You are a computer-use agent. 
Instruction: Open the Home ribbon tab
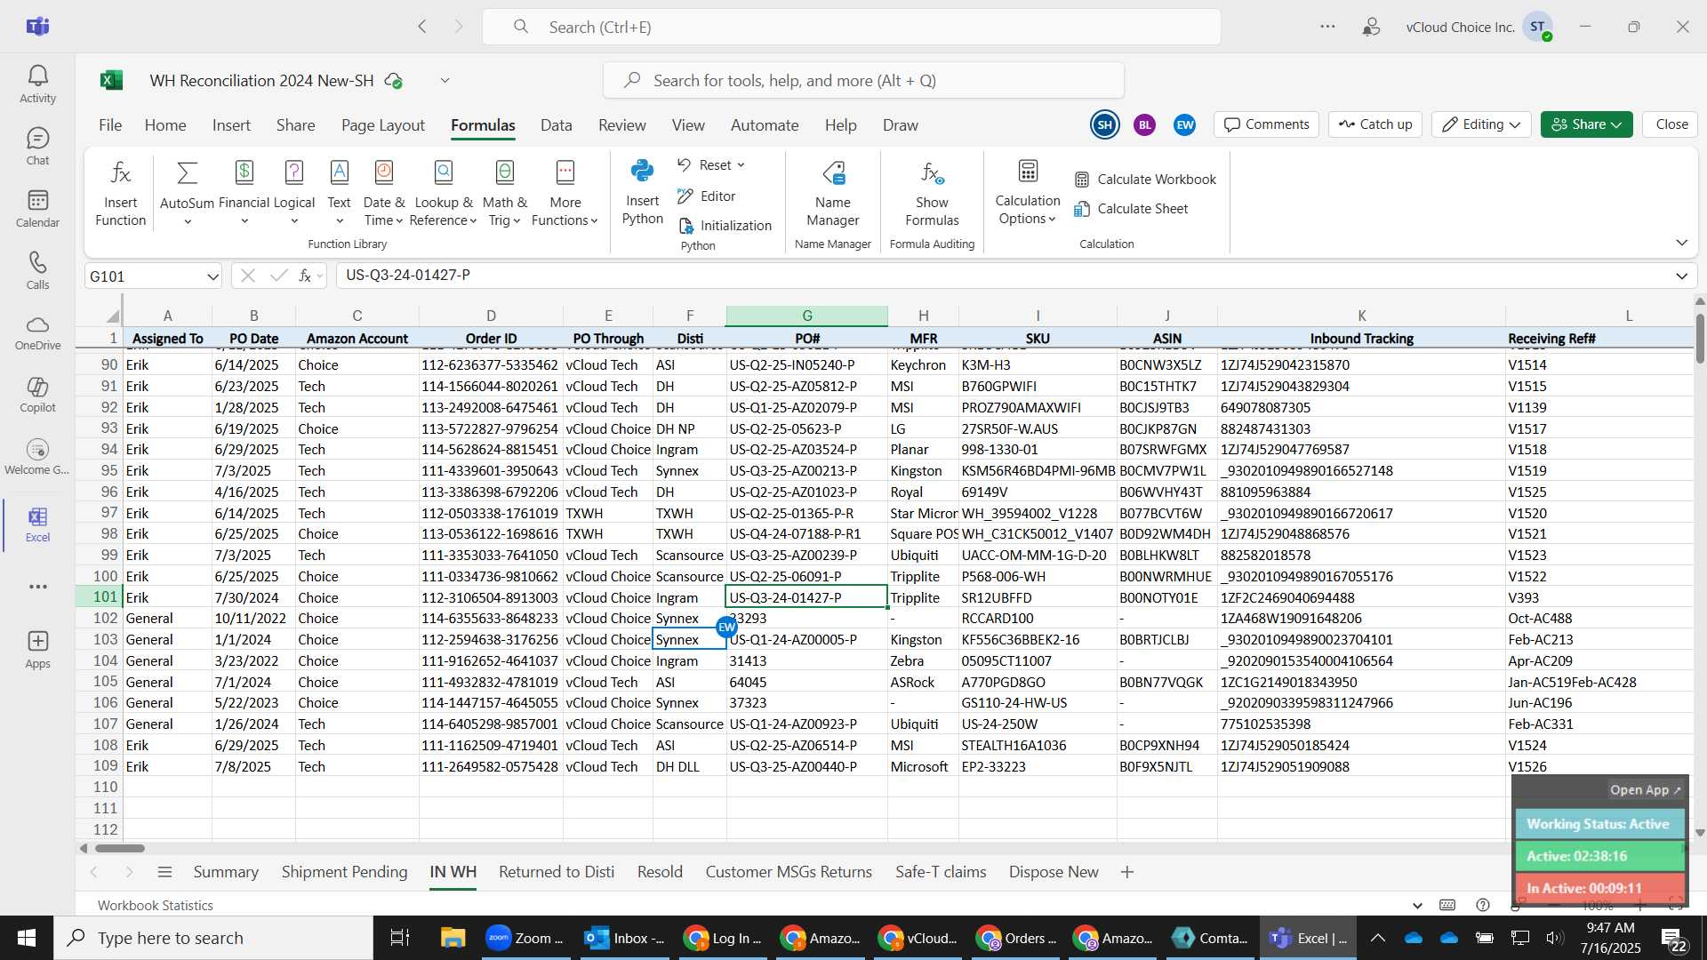(165, 125)
